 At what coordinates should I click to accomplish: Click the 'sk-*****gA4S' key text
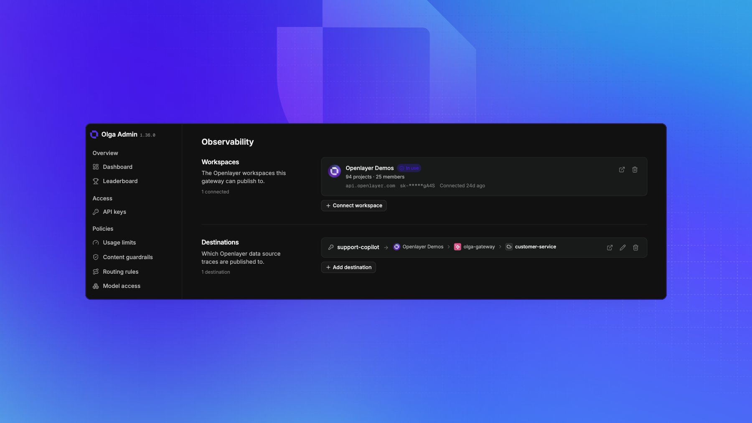[417, 186]
